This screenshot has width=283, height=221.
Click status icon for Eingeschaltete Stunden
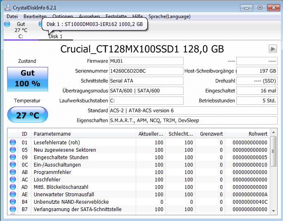point(13,157)
